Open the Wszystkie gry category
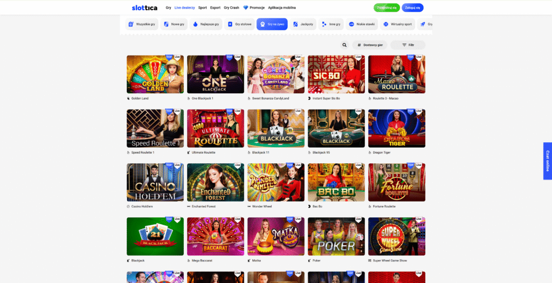This screenshot has height=283, width=552. coord(142,24)
